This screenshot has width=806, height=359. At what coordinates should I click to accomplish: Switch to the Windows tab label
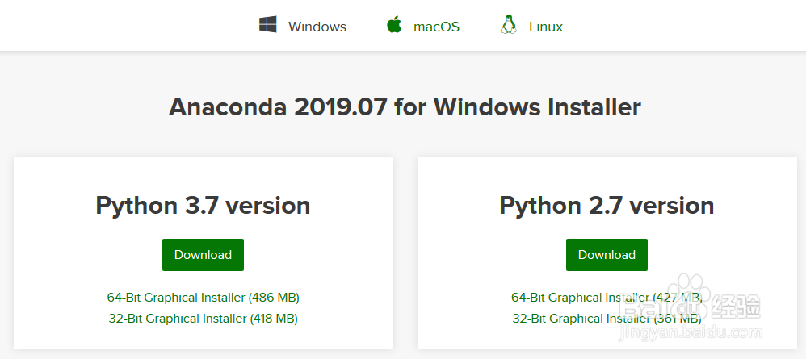tap(317, 27)
